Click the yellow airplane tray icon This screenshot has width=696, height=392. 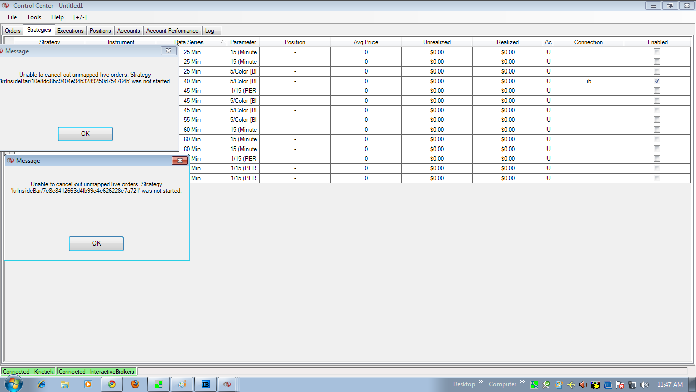(x=571, y=385)
